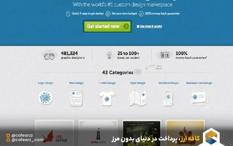Click the 100% money back guarantee stat

(x=191, y=55)
